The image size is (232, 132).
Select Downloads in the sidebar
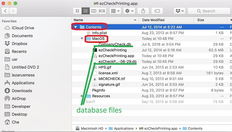22,91
